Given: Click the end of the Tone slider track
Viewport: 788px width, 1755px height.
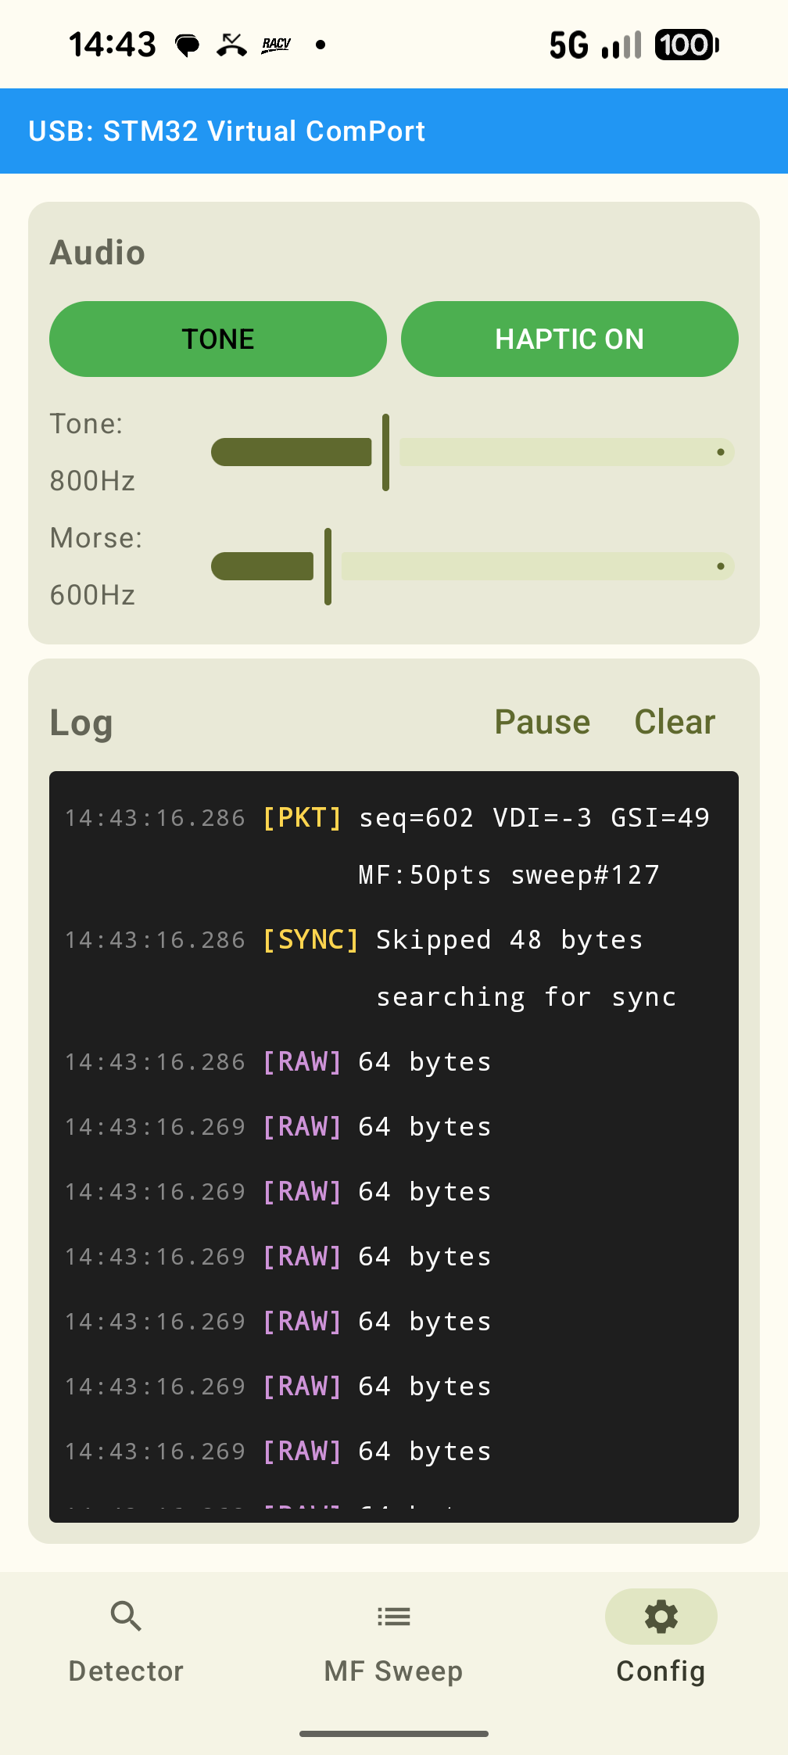Looking at the screenshot, I should click(x=720, y=452).
